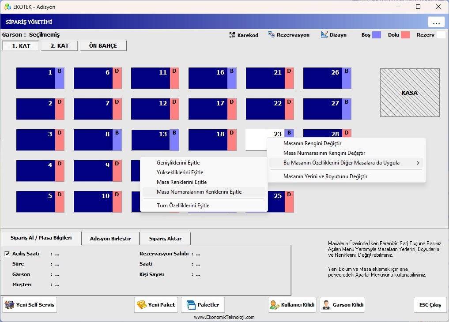Viewport: 449px width, 322px height.
Task: Click the Boş blue color swatch
Action: coord(376,35)
